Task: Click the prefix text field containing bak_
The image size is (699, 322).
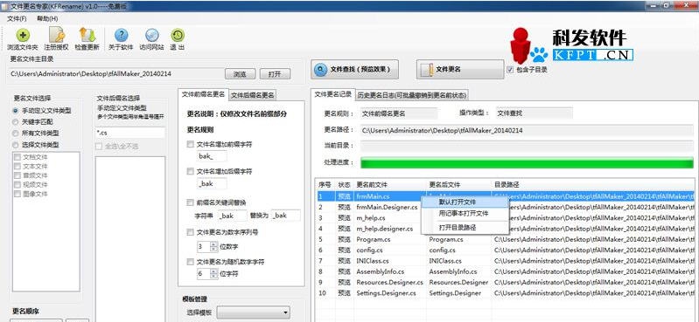Action: point(212,156)
